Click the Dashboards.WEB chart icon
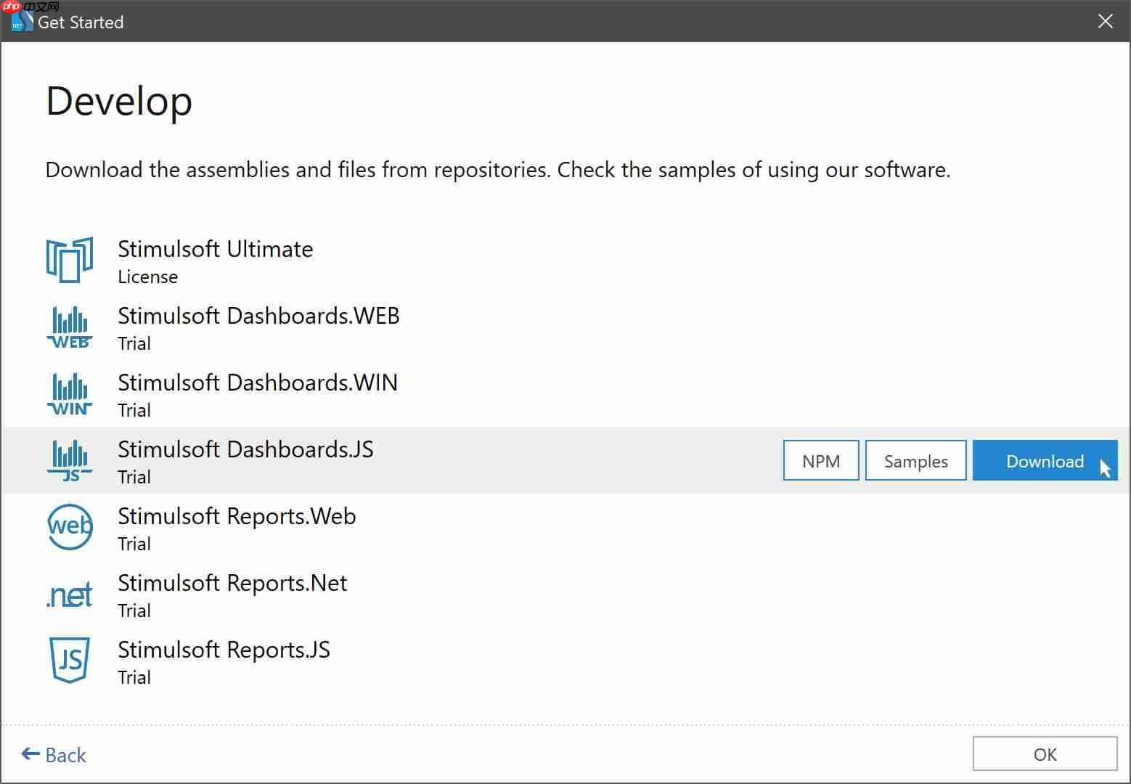Image resolution: width=1131 pixels, height=784 pixels. (x=70, y=327)
